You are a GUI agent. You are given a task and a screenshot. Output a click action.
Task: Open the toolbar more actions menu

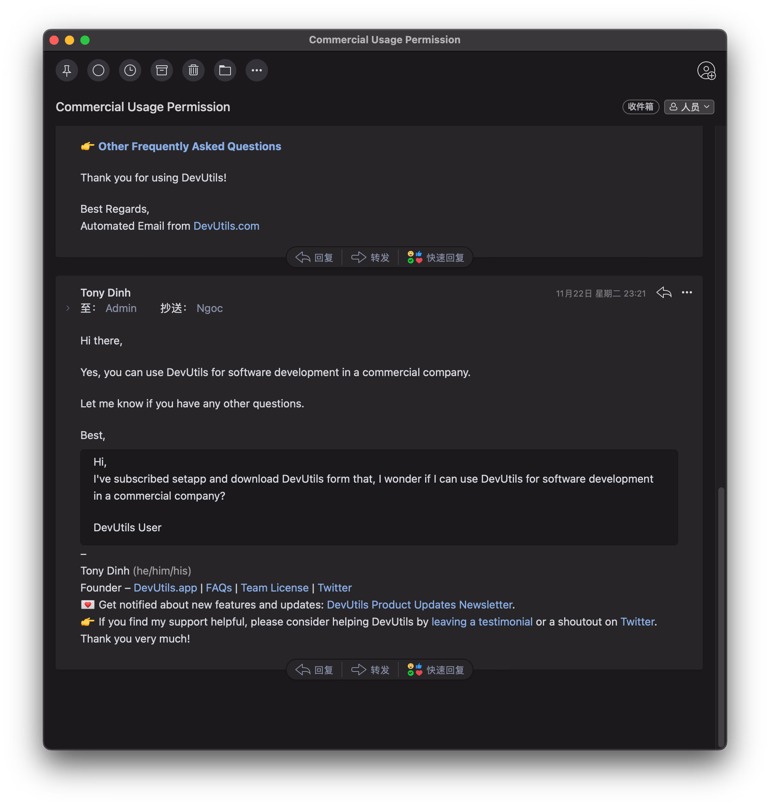pyautogui.click(x=256, y=71)
